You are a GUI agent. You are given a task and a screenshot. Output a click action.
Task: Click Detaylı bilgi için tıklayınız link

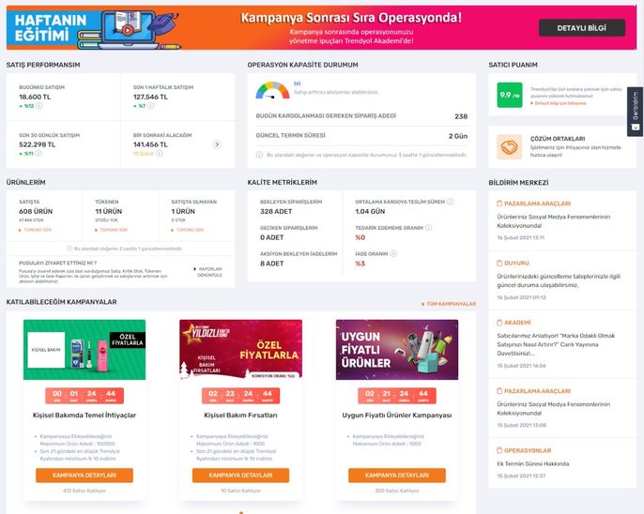tap(559, 103)
